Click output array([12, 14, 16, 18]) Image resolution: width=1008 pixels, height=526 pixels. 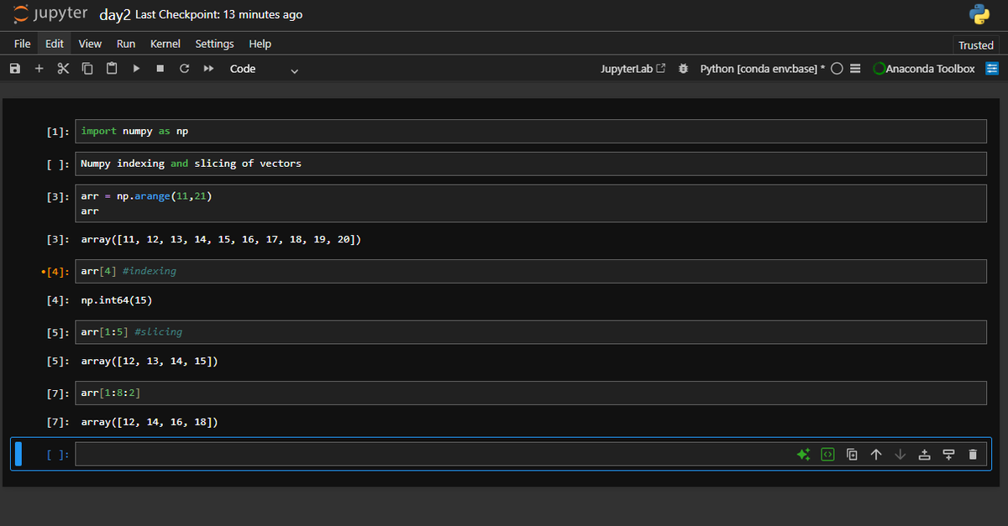(150, 423)
